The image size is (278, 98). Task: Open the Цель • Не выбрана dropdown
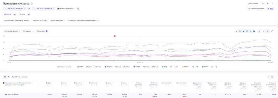58,21
